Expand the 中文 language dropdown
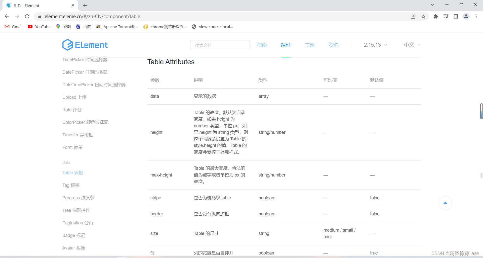Screen dimensions: 483x258 [x=412, y=45]
